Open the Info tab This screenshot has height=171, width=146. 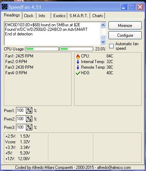point(42,16)
